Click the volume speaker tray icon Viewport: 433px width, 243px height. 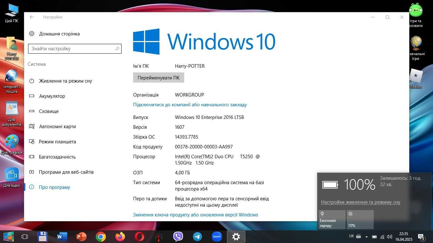click(x=390, y=237)
